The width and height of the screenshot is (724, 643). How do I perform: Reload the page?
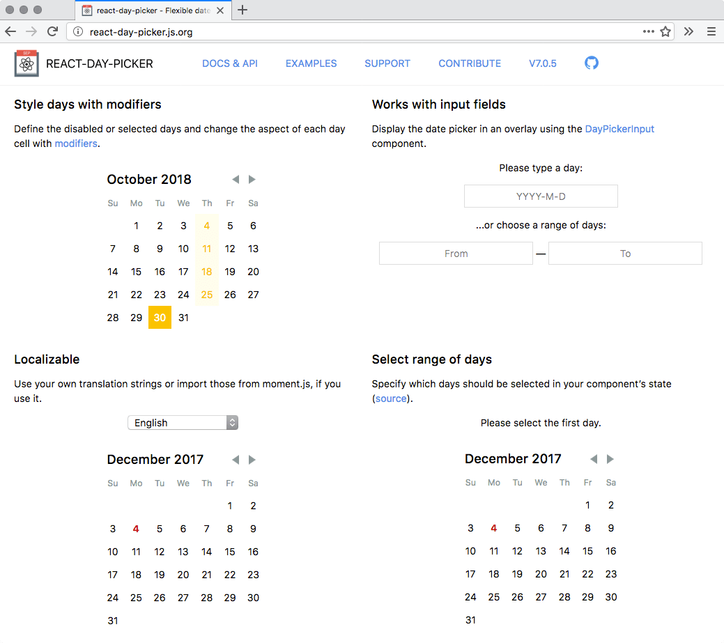coord(52,31)
